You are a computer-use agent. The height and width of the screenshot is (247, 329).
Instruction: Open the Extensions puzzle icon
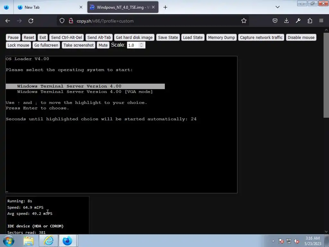pyautogui.click(x=310, y=21)
